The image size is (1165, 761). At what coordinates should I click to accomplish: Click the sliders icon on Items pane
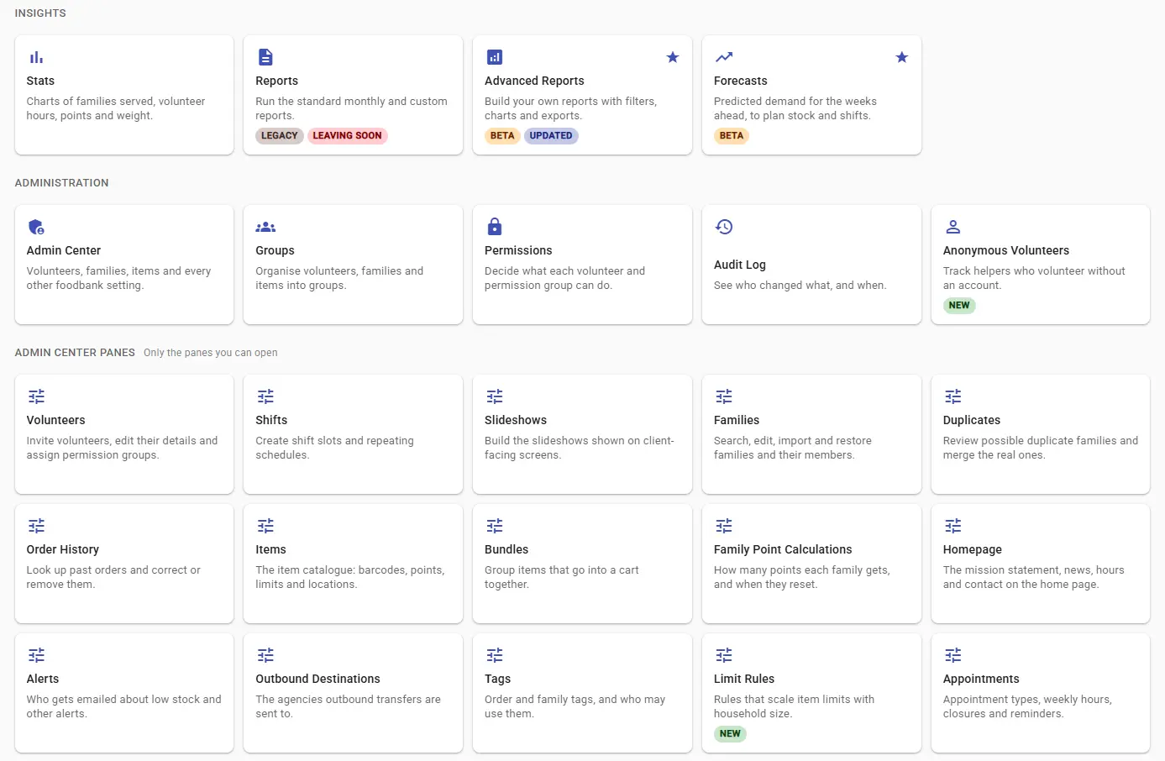[265, 526]
